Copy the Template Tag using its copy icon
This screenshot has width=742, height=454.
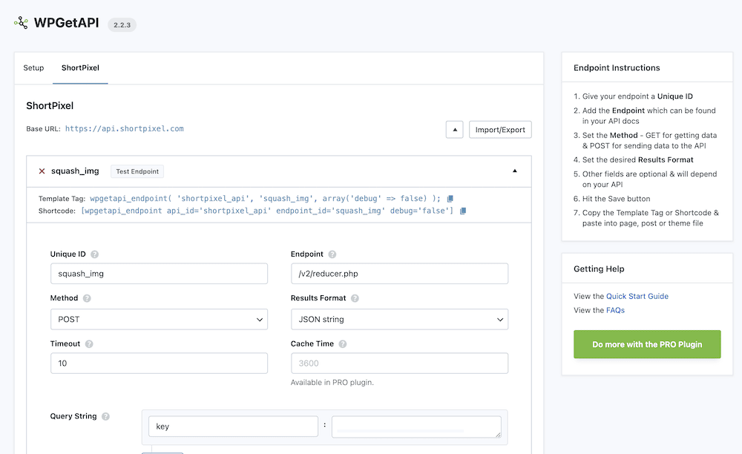450,198
